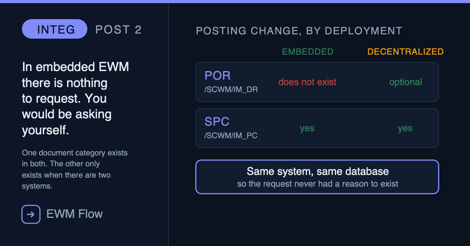Click the 'optional' status for POR
The width and height of the screenshot is (470, 246).
pyautogui.click(x=405, y=82)
